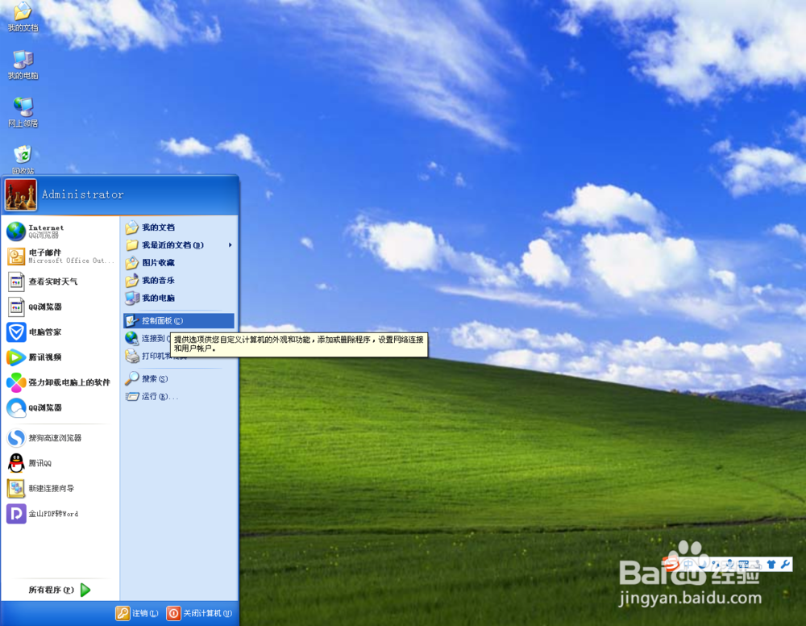Click the microphone voice input icon
The image size is (806, 626).
[x=730, y=564]
